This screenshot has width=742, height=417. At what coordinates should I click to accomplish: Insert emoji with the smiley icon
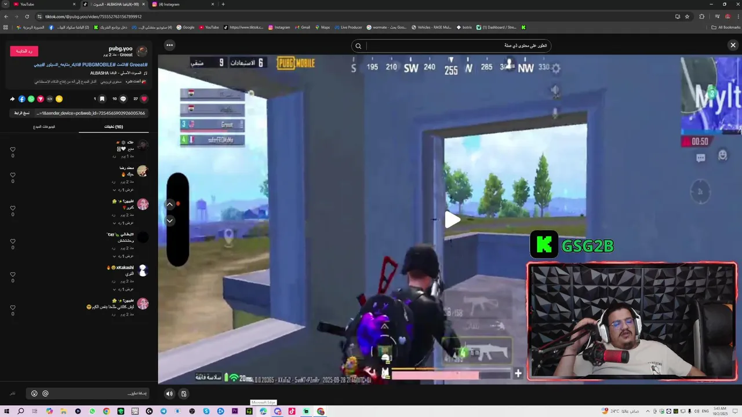[34, 394]
